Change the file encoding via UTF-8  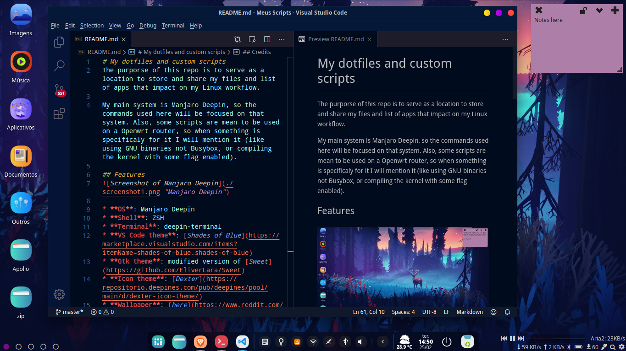[429, 312]
